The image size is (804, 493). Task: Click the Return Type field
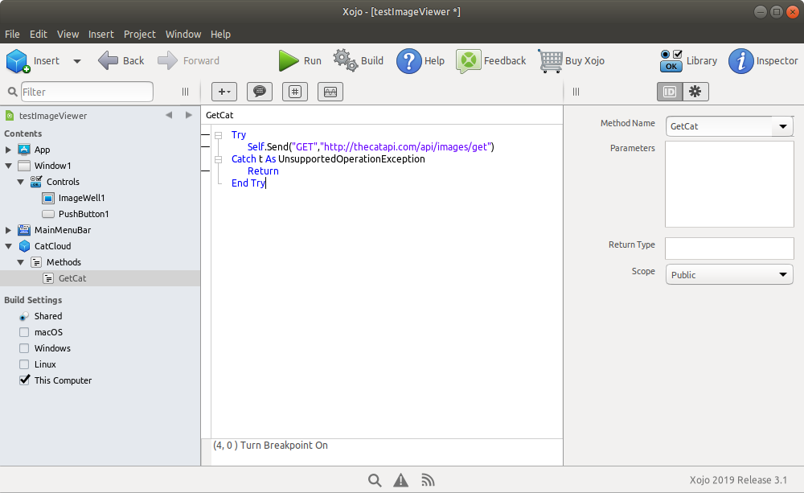(729, 249)
